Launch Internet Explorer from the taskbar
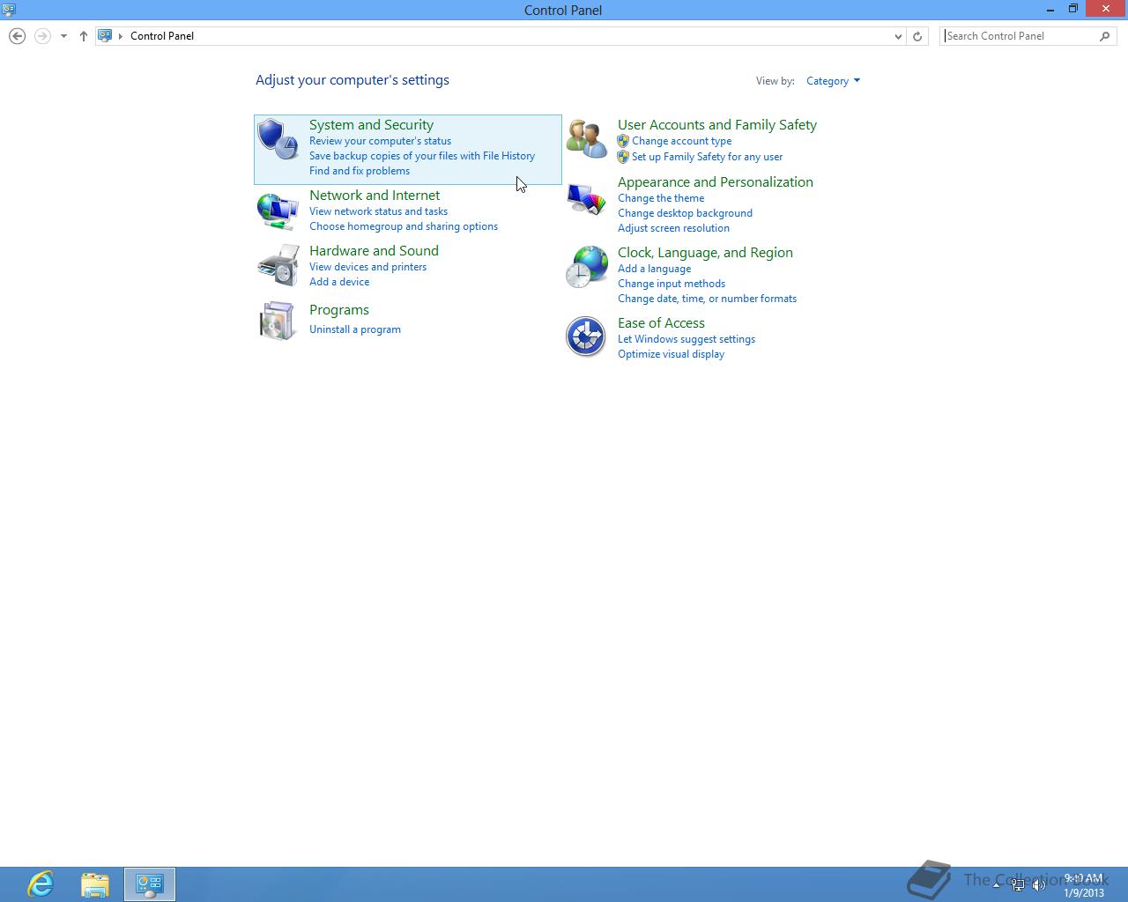The height and width of the screenshot is (902, 1128). point(41,884)
